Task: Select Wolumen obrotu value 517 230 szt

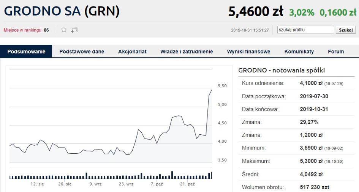Action: coord(315,187)
